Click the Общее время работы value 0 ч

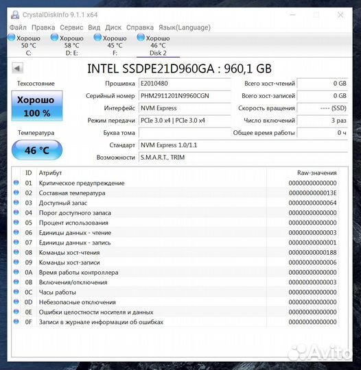pos(323,133)
